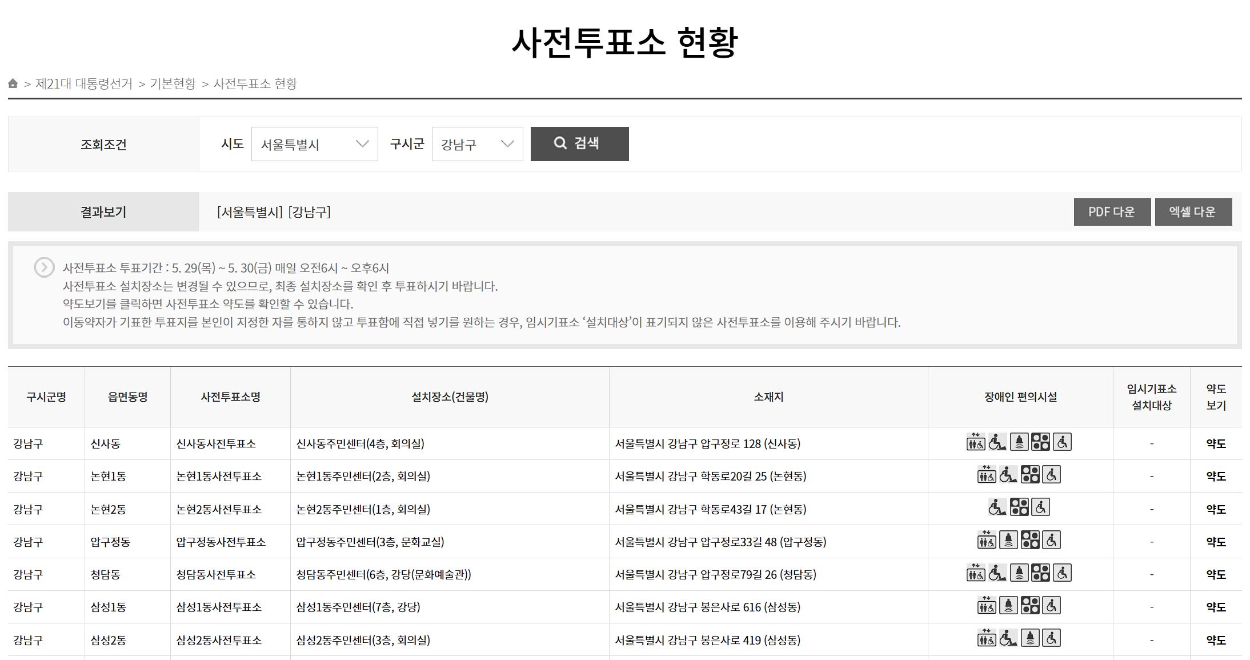1250x660 pixels.
Task: Click the wheelchair ramp icon in 논현2동 row
Action: 997,507
